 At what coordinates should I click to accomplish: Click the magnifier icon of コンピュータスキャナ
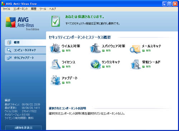(9, 50)
